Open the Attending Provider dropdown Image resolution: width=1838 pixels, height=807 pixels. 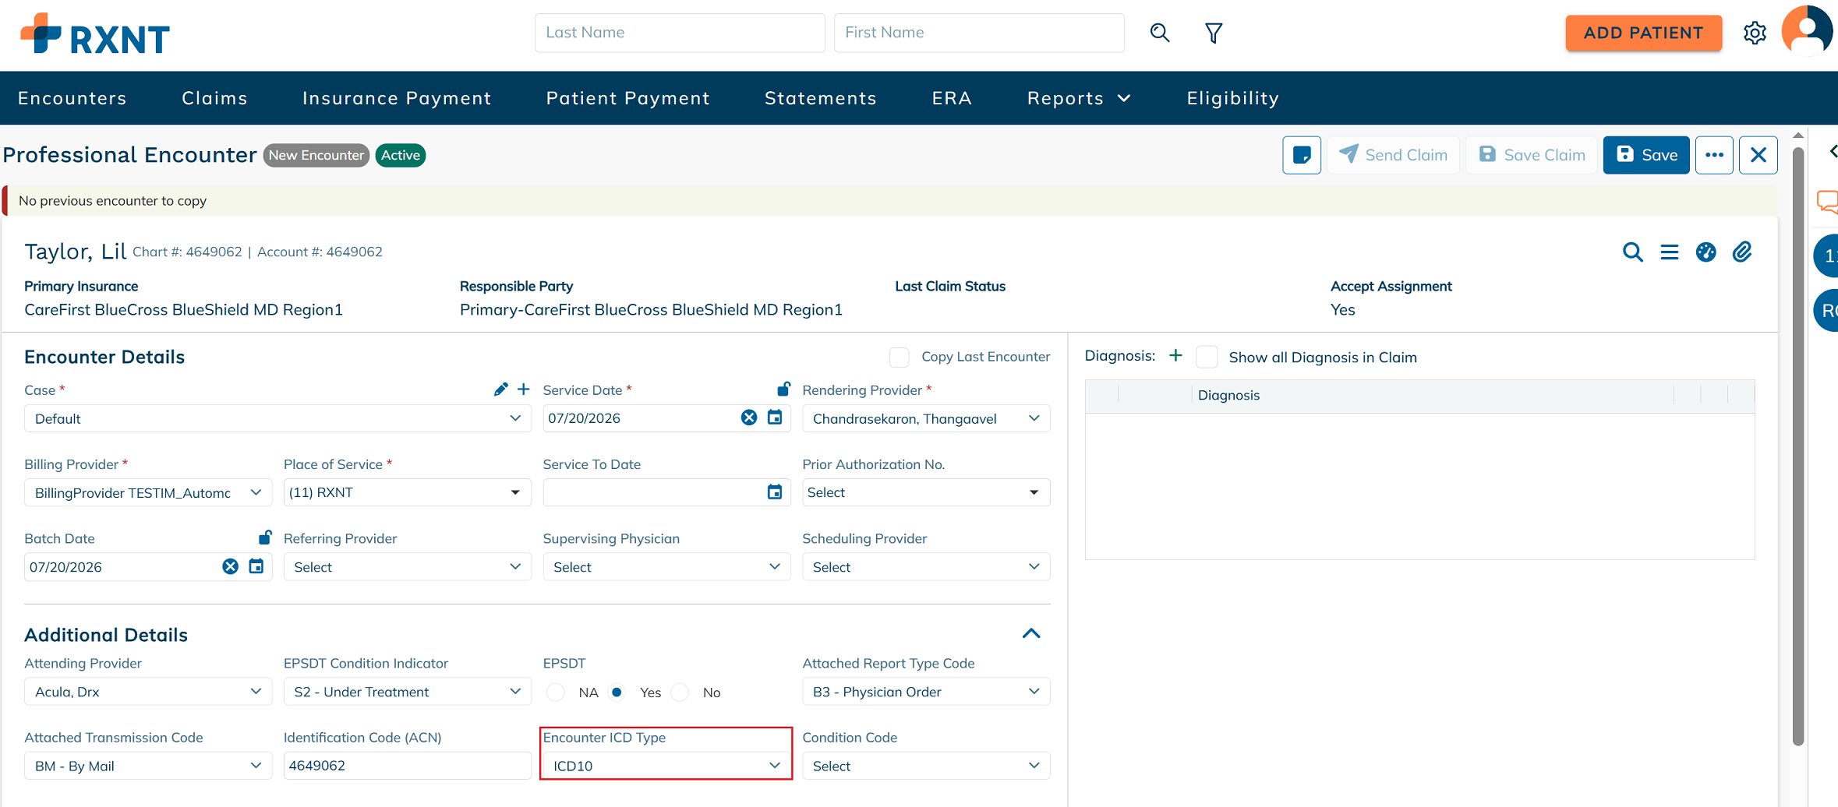pos(148,692)
